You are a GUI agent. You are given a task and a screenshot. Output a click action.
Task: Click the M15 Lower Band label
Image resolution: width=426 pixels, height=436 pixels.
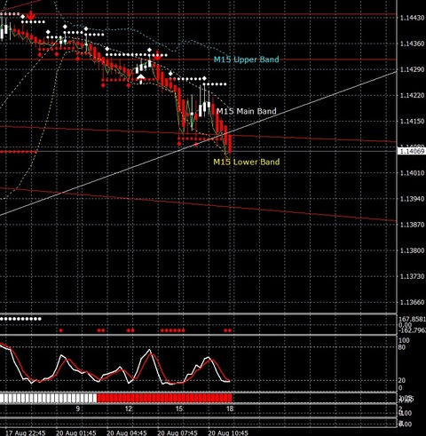click(x=247, y=162)
